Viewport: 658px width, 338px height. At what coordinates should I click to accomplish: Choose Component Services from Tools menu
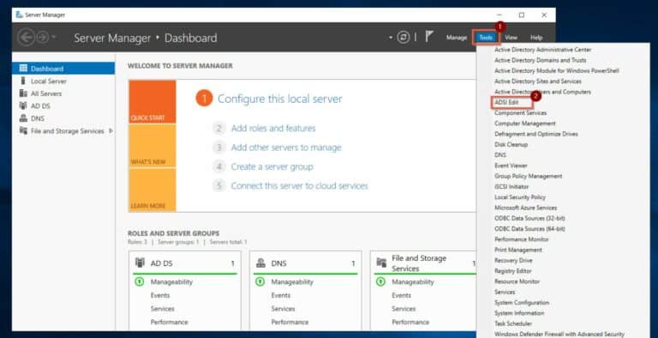(x=520, y=113)
